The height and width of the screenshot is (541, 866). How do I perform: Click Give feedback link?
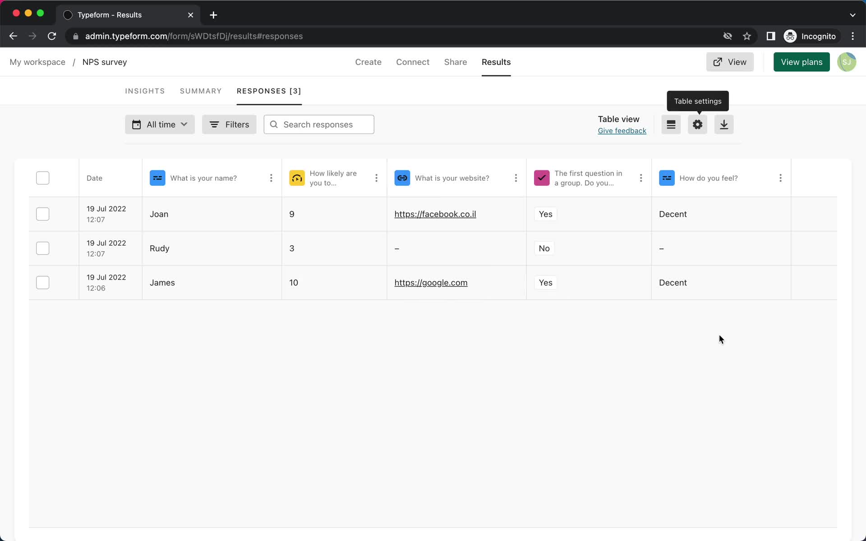click(x=622, y=130)
